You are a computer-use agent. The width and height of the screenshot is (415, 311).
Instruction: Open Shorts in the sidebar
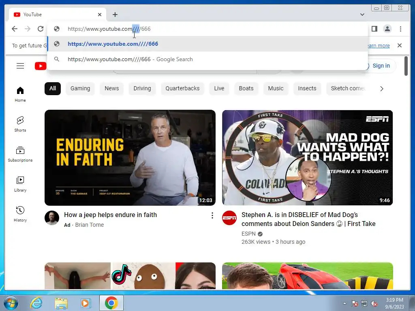(x=20, y=124)
